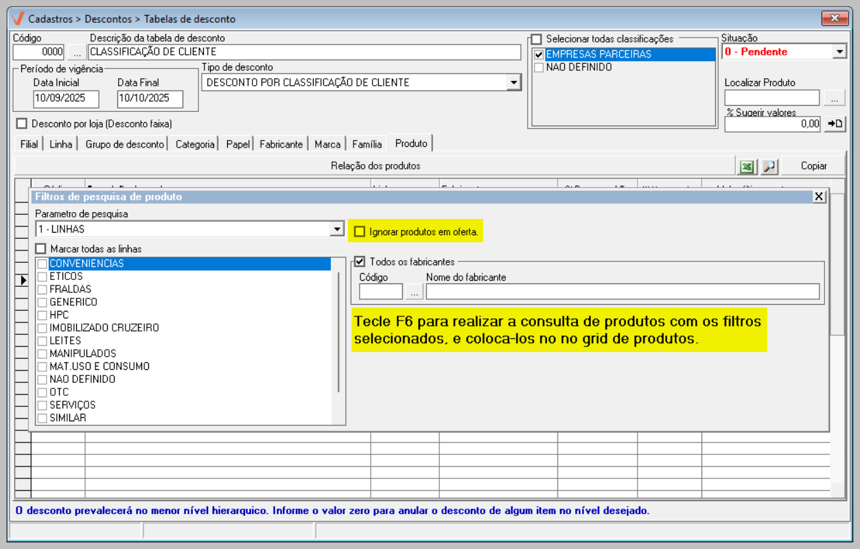Expand Tipo de desconto combo box
This screenshot has width=860, height=549.
click(x=513, y=83)
